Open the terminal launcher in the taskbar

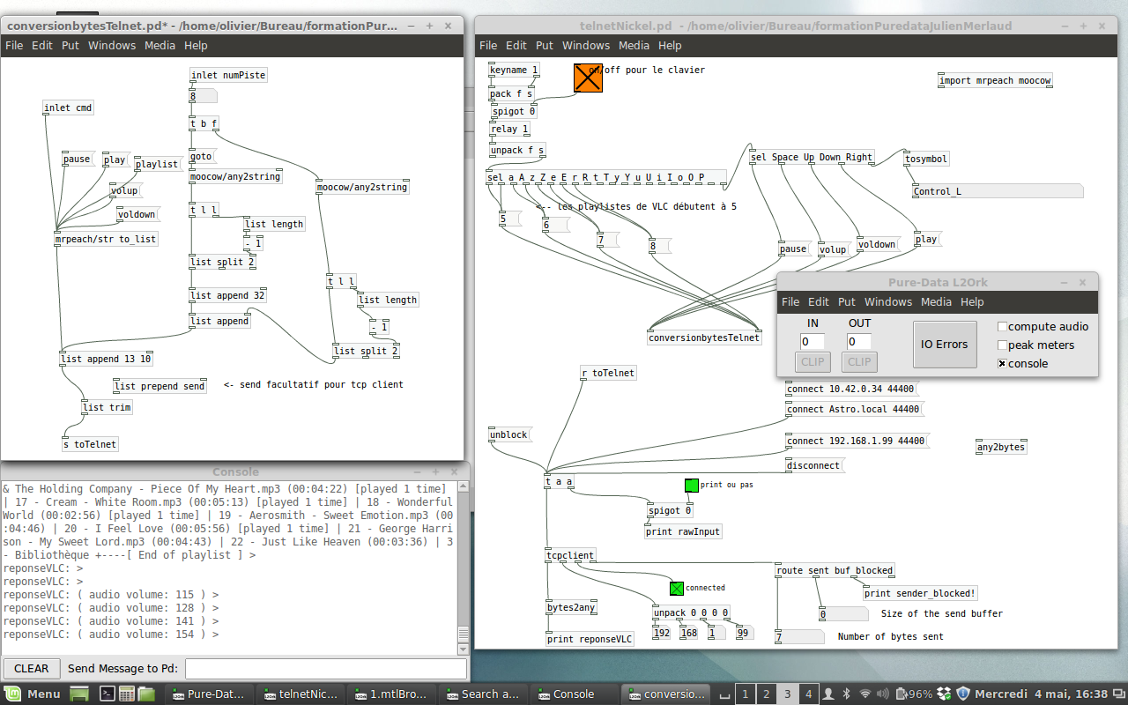[107, 694]
